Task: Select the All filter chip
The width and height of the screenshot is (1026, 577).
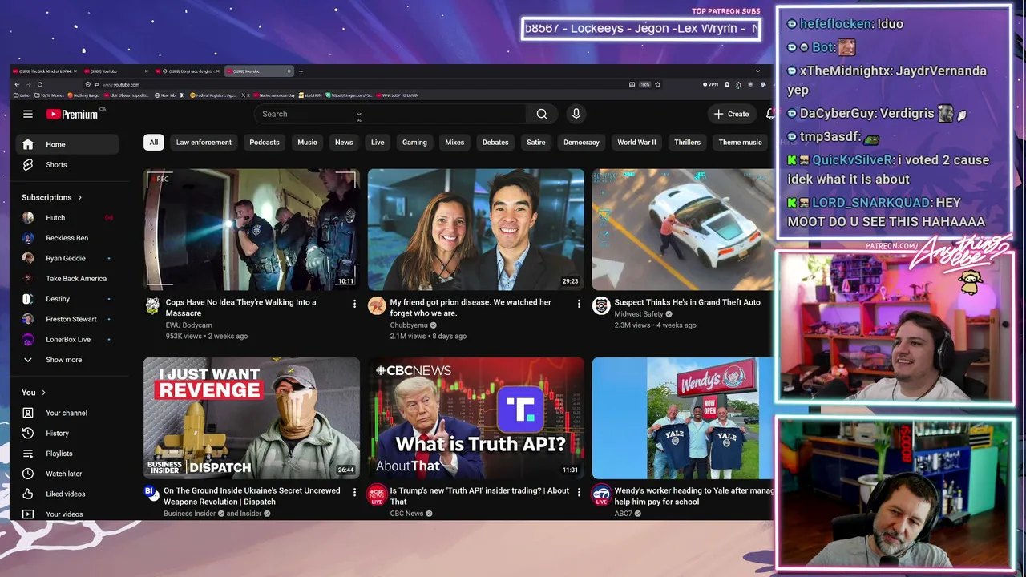Action: tap(154, 143)
